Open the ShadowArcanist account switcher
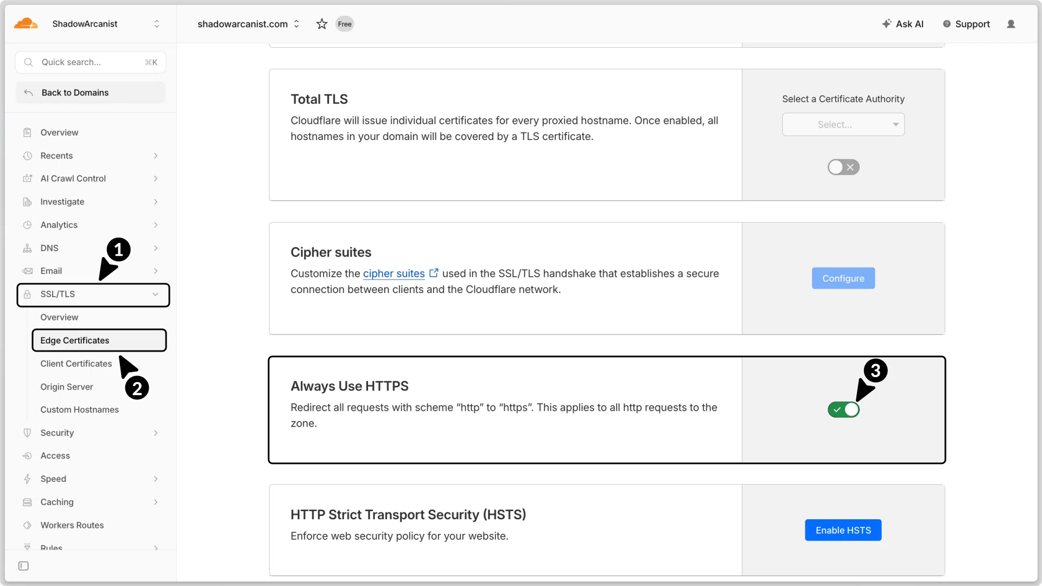 157,24
